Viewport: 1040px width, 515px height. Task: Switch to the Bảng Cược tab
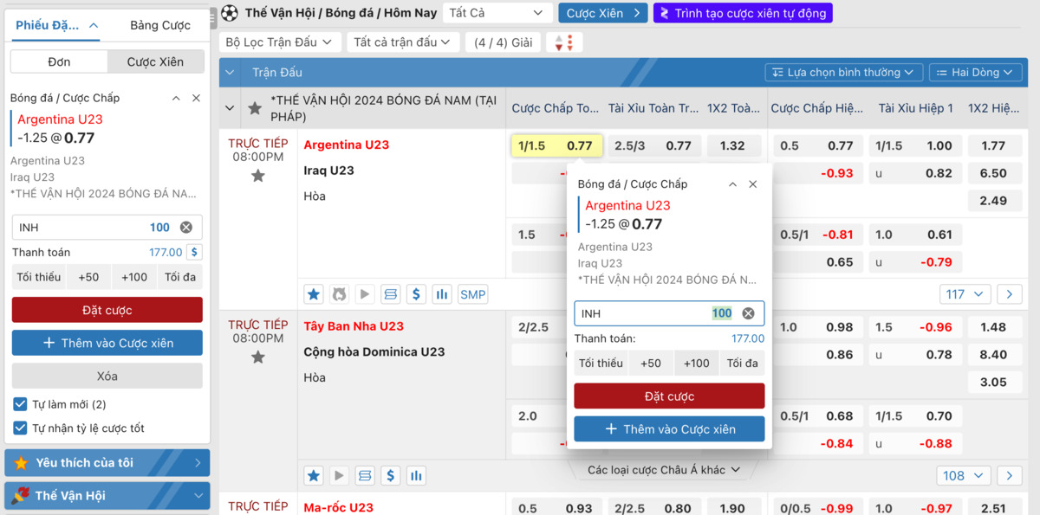click(x=160, y=25)
